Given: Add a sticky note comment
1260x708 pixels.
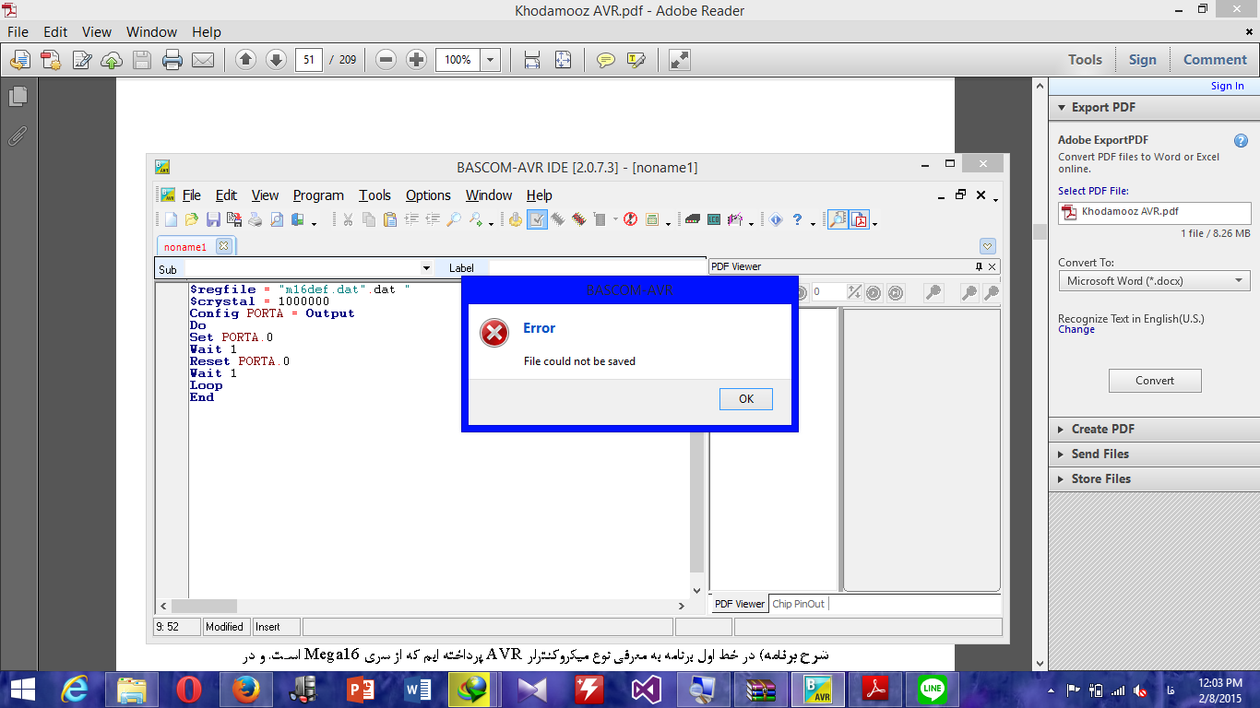Looking at the screenshot, I should (605, 60).
